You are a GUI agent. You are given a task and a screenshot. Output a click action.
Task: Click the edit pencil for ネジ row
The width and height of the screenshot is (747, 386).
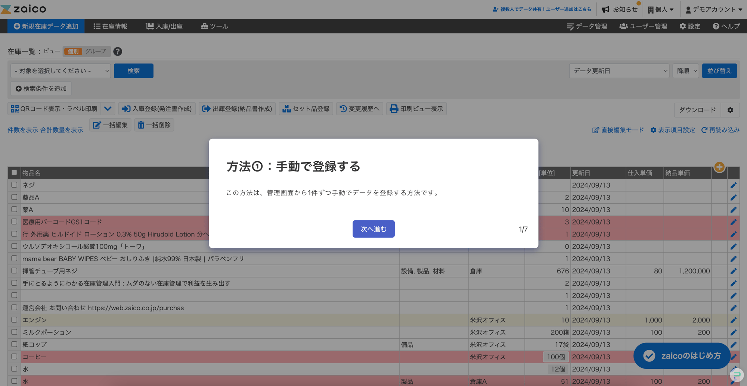[x=734, y=185]
